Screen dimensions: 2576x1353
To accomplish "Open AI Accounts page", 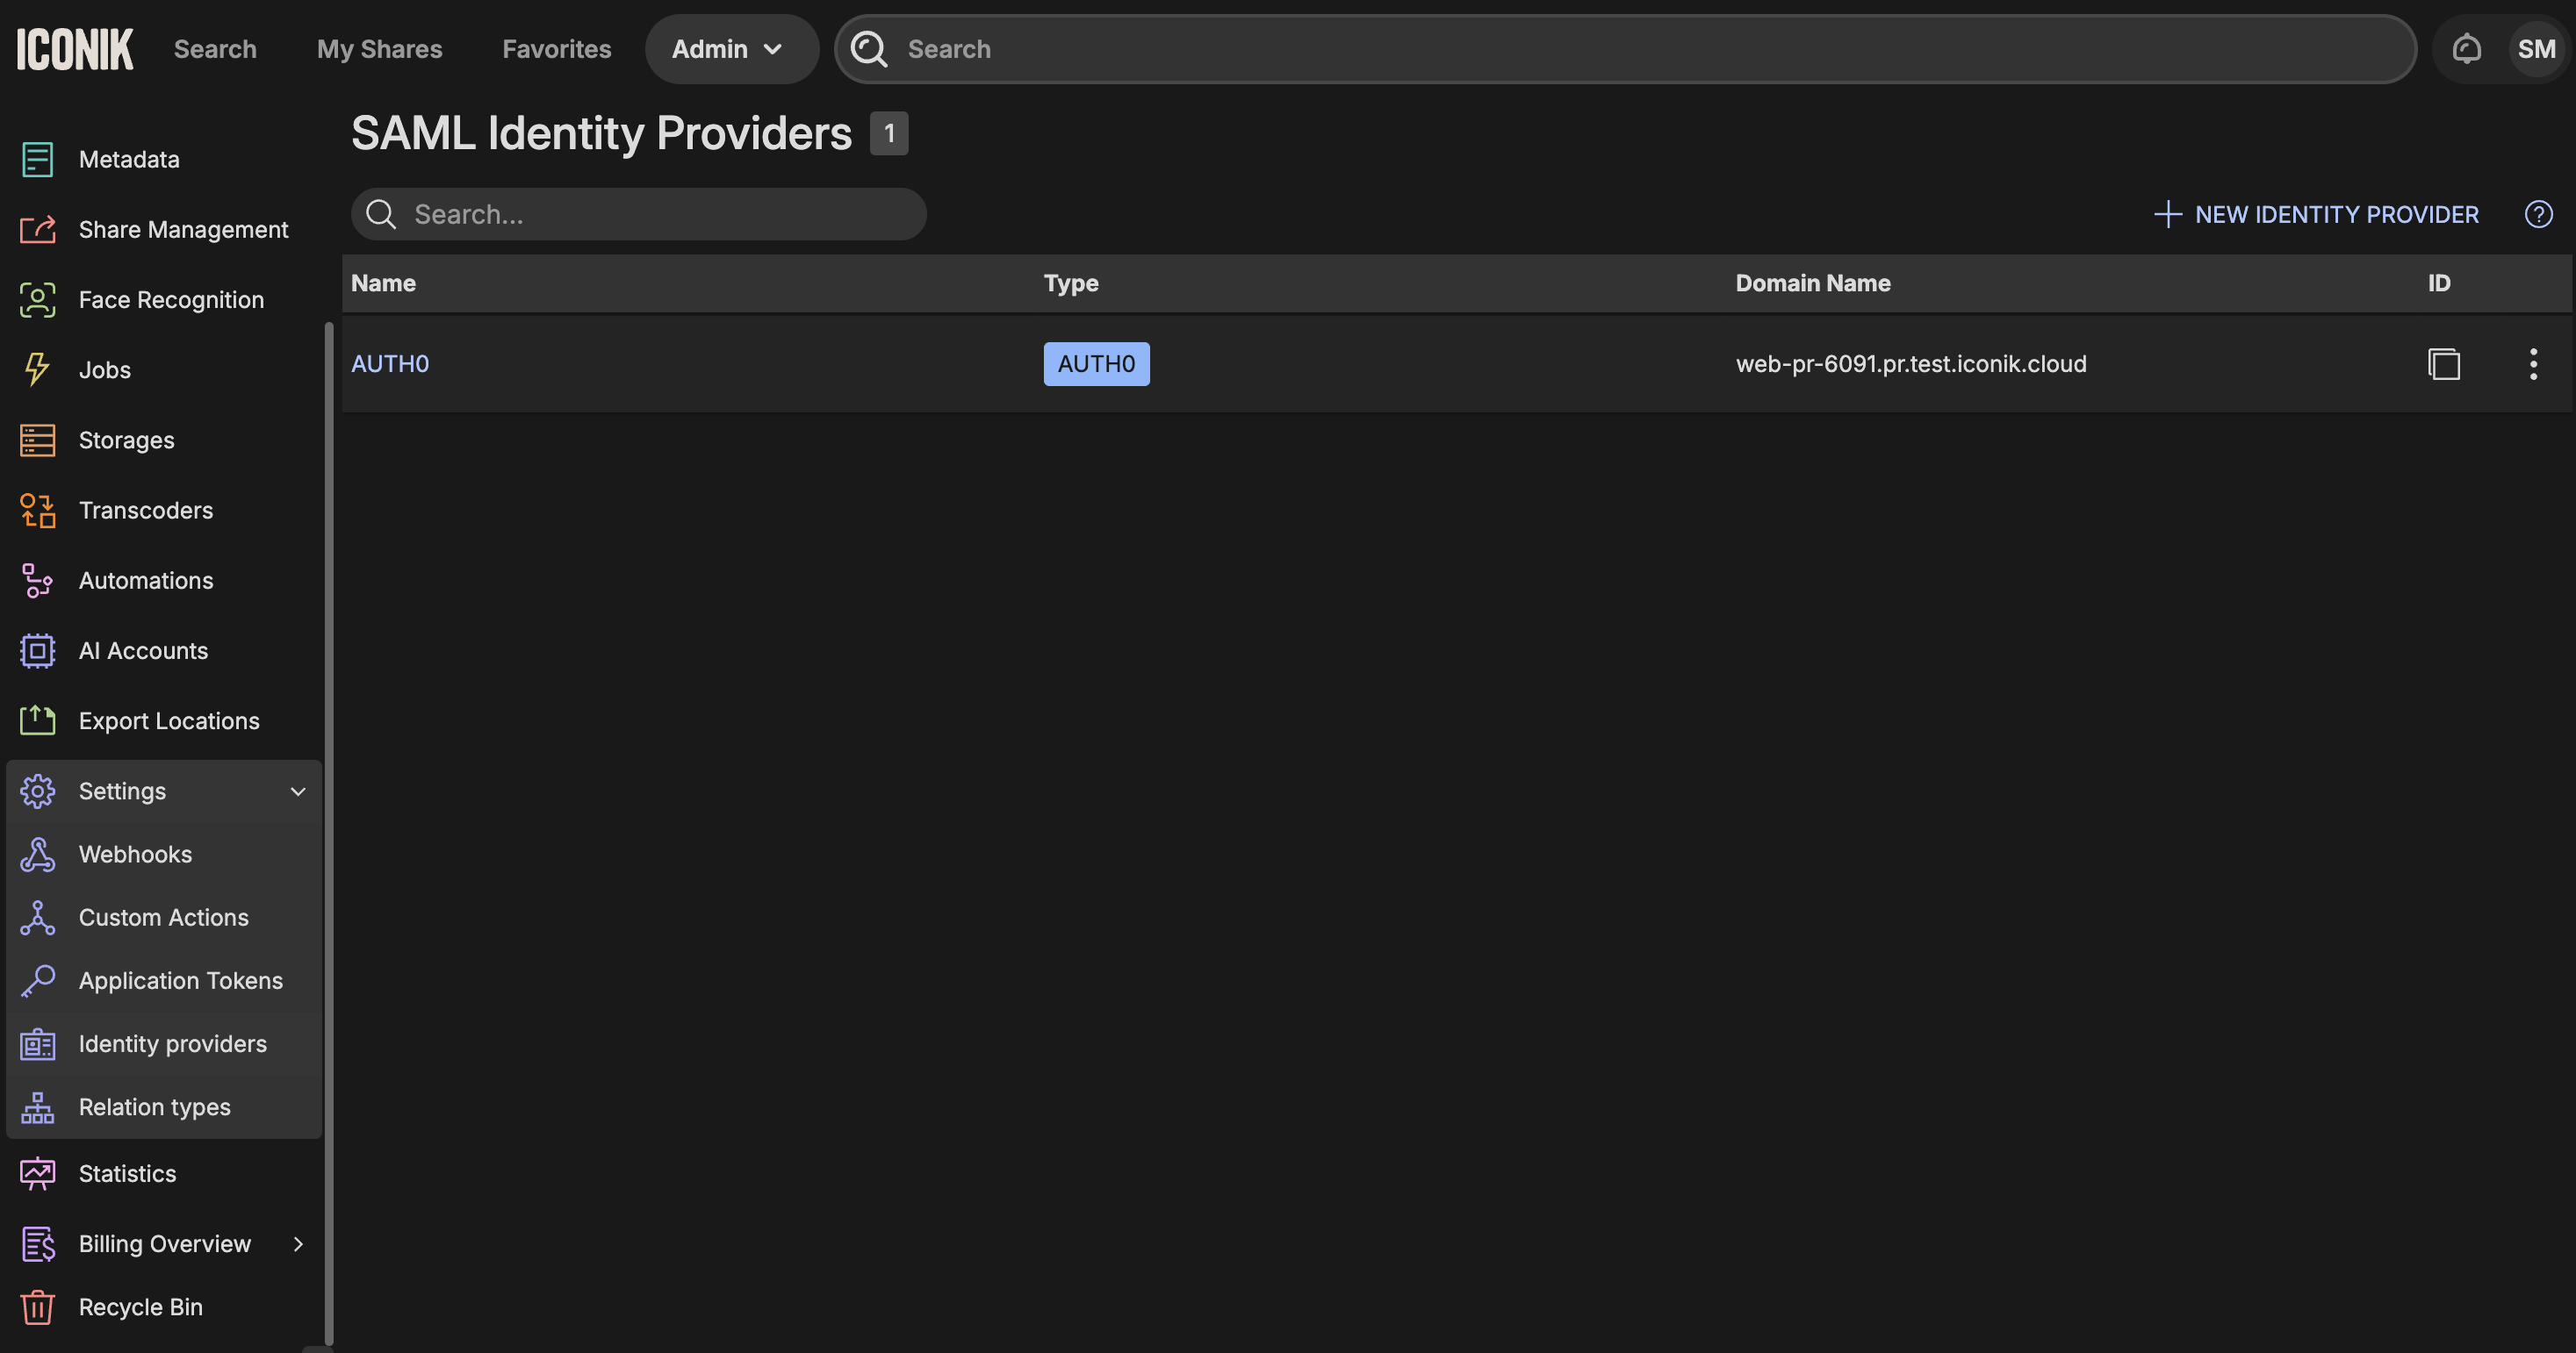I will 143,650.
